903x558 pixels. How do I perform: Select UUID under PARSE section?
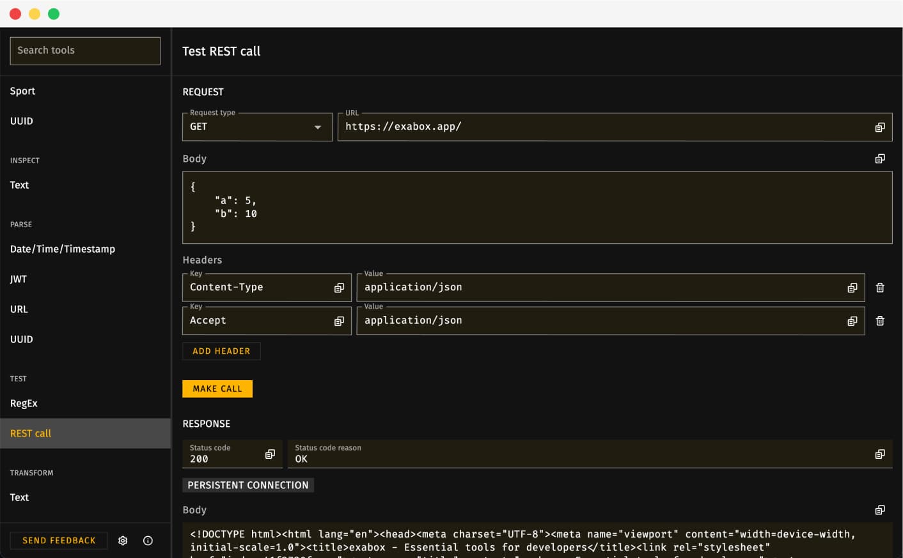(x=85, y=339)
